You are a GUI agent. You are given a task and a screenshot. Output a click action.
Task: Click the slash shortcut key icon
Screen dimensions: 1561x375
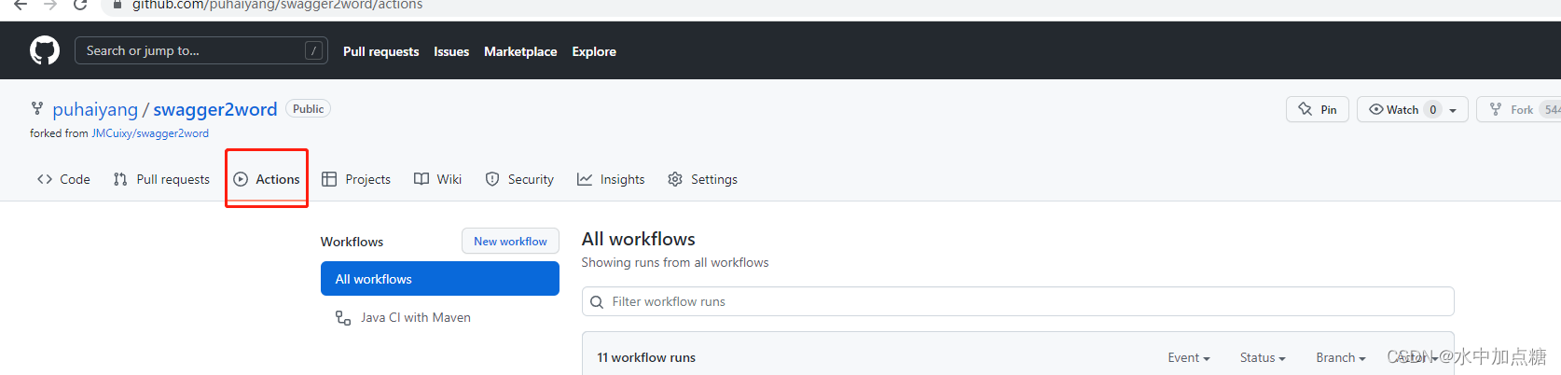point(313,50)
